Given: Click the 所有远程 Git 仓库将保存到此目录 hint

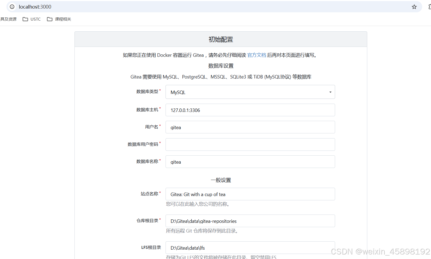Looking at the screenshot, I should point(202,231).
